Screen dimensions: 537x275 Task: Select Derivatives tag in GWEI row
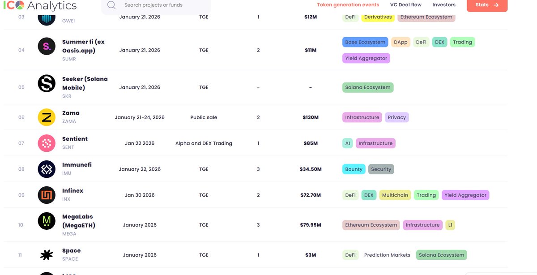(x=378, y=17)
